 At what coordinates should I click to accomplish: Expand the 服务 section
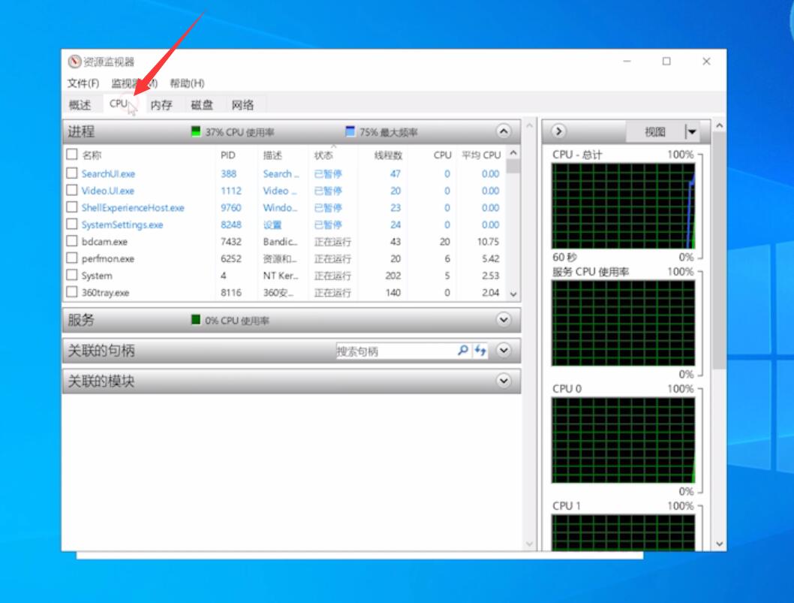[504, 320]
